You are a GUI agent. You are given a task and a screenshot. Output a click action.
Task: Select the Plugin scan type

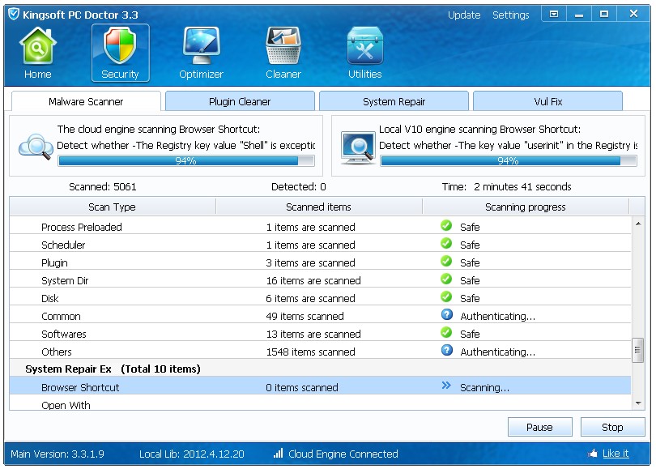pyautogui.click(x=54, y=263)
